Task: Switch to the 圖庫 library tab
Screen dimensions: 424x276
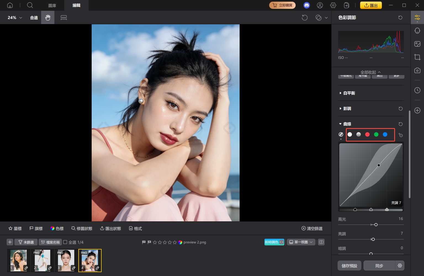Action: point(52,5)
